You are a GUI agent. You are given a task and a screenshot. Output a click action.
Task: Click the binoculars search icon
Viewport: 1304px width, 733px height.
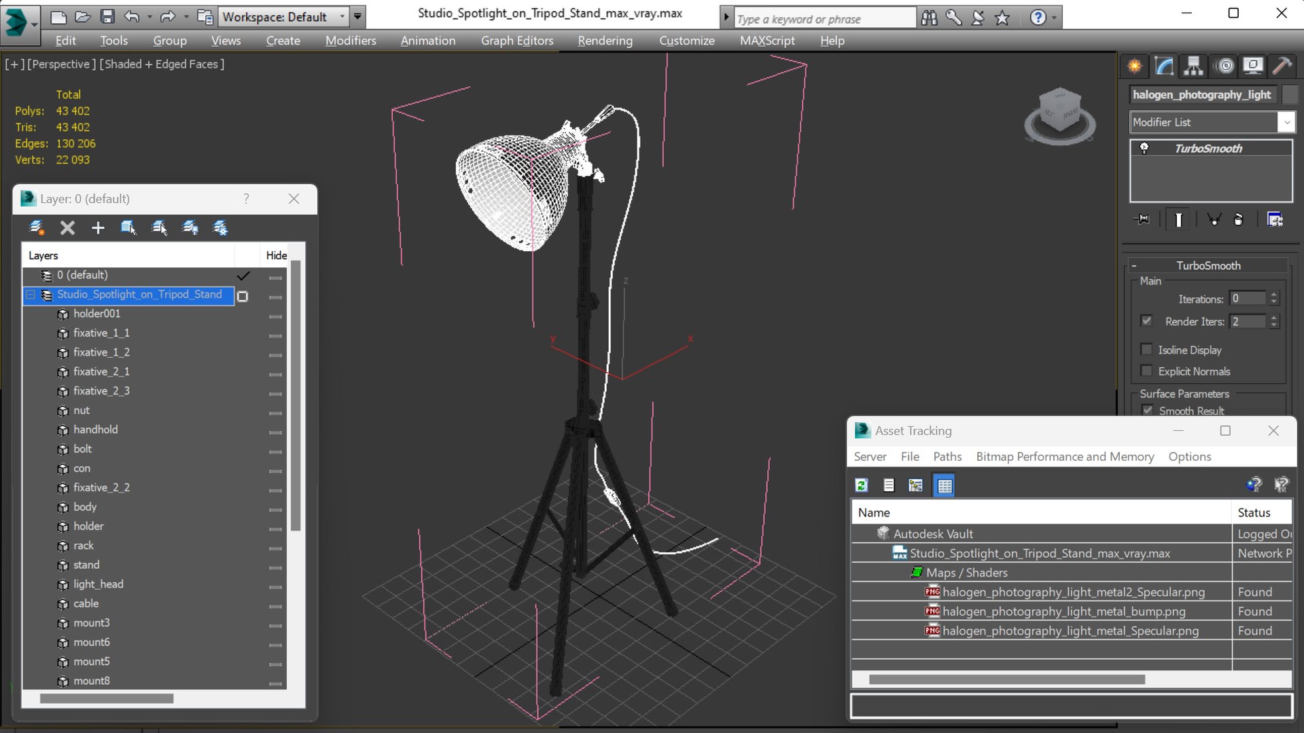click(929, 18)
